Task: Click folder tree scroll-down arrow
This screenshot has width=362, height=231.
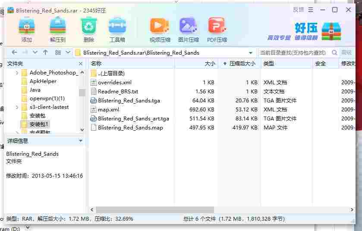Action: pyautogui.click(x=82, y=130)
